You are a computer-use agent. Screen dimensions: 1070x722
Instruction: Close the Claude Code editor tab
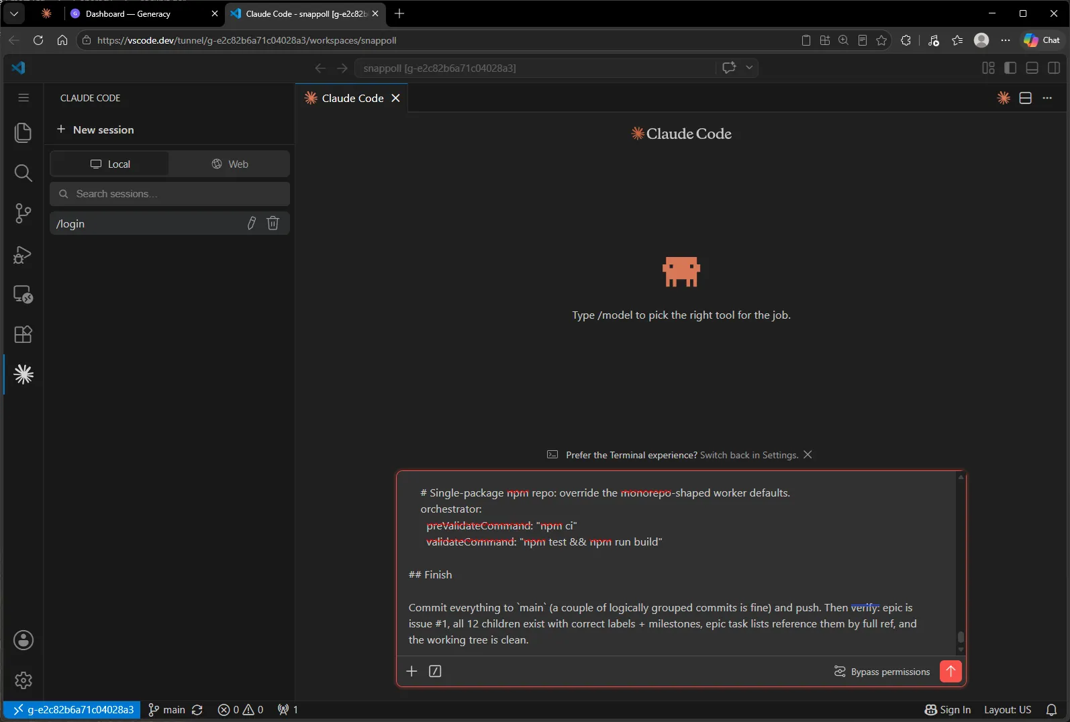tap(396, 98)
